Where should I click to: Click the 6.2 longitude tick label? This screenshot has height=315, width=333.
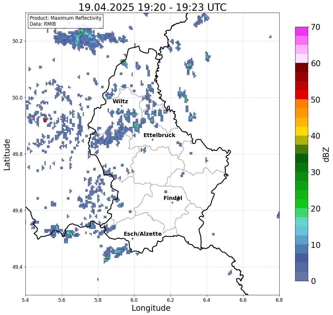coord(171,300)
